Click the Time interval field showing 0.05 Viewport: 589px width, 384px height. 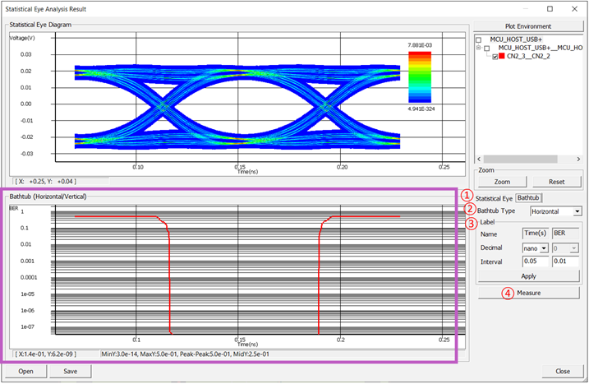tap(535, 261)
